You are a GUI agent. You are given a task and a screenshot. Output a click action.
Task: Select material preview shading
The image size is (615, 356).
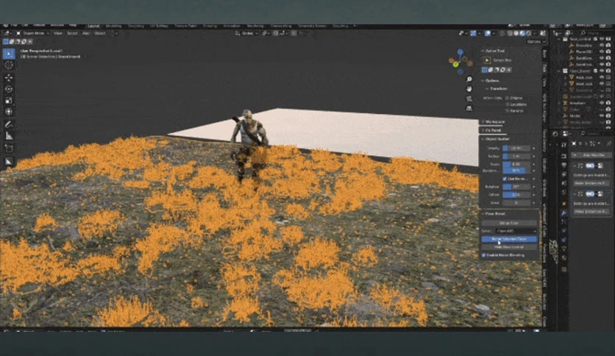point(522,33)
